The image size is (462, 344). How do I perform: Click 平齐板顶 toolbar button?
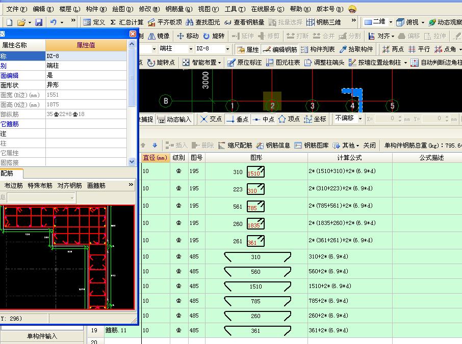165,22
